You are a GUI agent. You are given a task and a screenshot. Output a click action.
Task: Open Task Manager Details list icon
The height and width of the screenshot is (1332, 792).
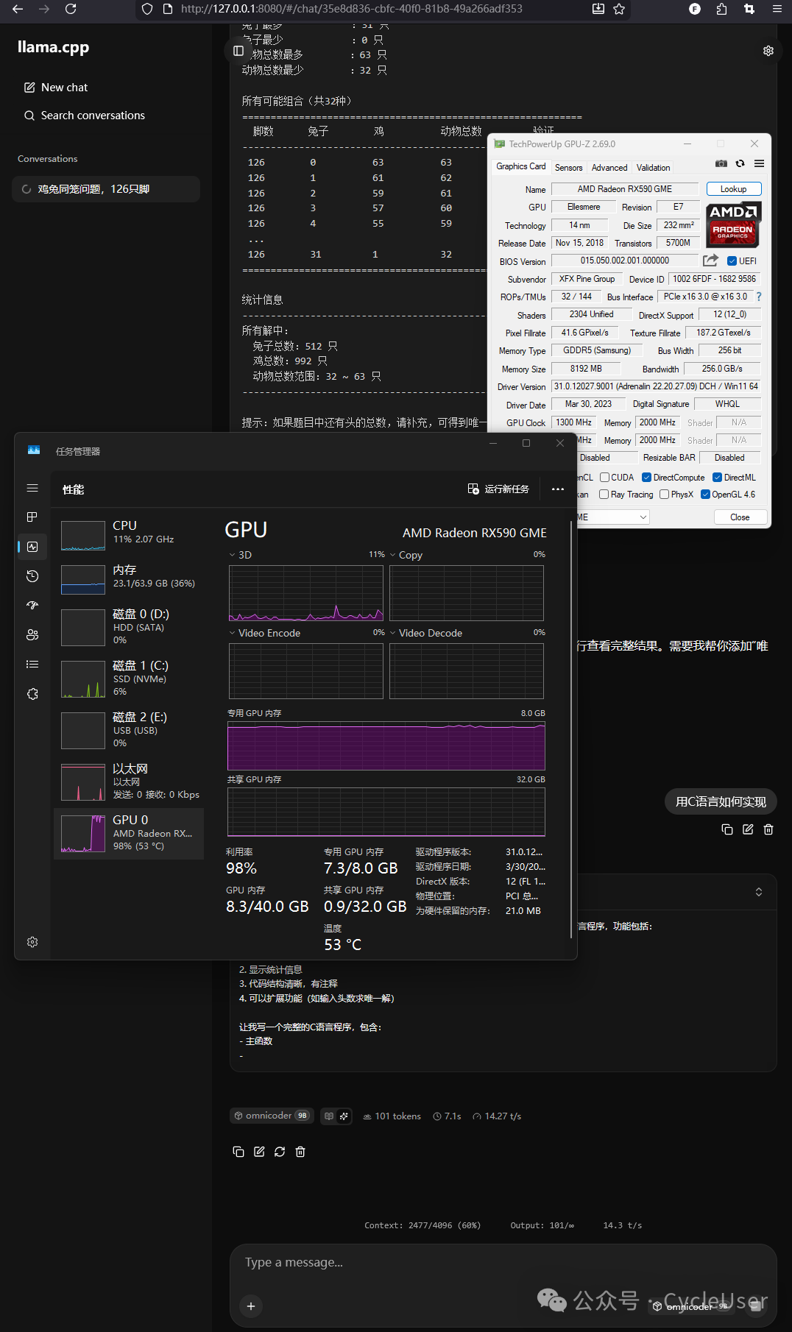[32, 665]
